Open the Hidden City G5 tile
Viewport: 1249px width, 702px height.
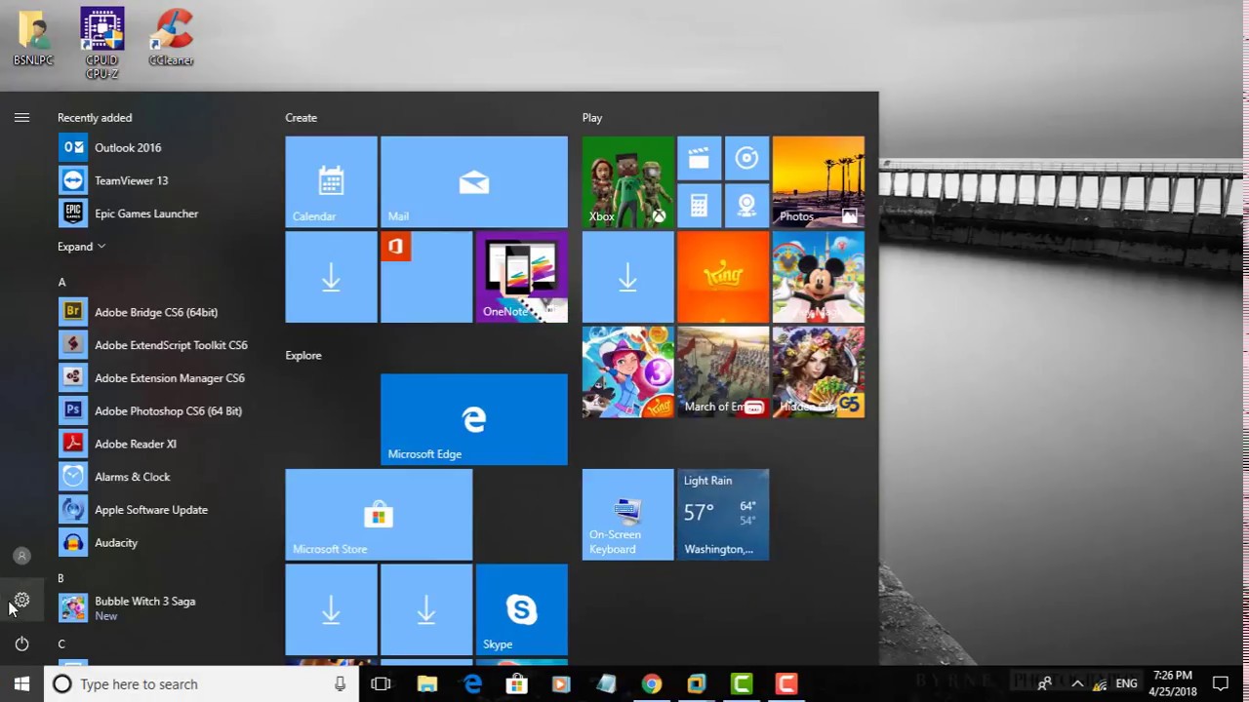[x=819, y=372]
